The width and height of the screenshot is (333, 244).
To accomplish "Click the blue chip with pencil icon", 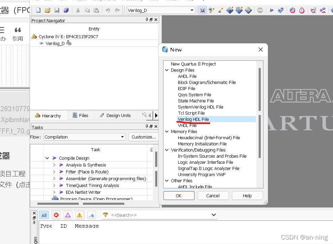I will 230,10.
